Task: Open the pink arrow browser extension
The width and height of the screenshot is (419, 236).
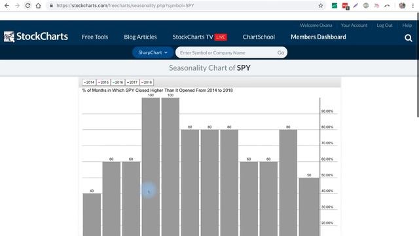Action: click(x=376, y=6)
